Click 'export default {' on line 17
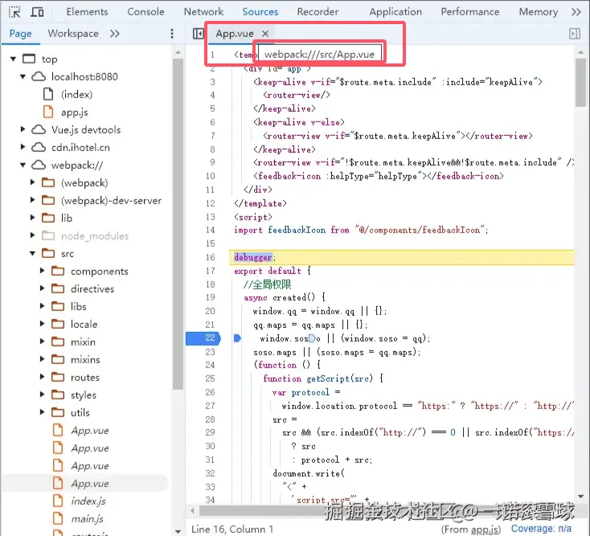The image size is (590, 536). pos(272,271)
